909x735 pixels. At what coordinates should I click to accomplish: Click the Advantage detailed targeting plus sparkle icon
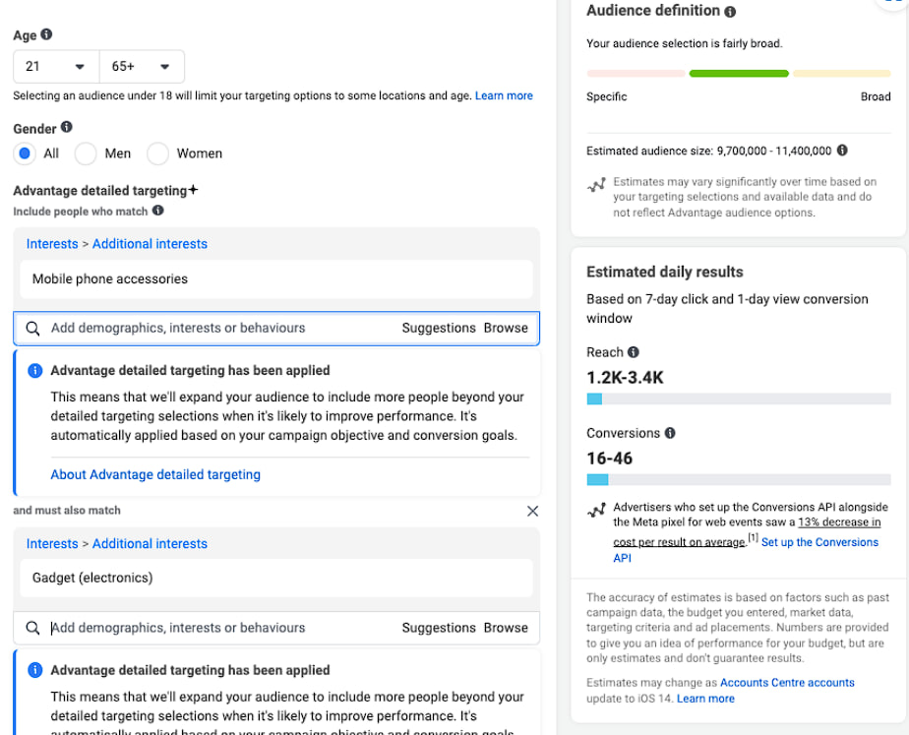pyautogui.click(x=193, y=190)
